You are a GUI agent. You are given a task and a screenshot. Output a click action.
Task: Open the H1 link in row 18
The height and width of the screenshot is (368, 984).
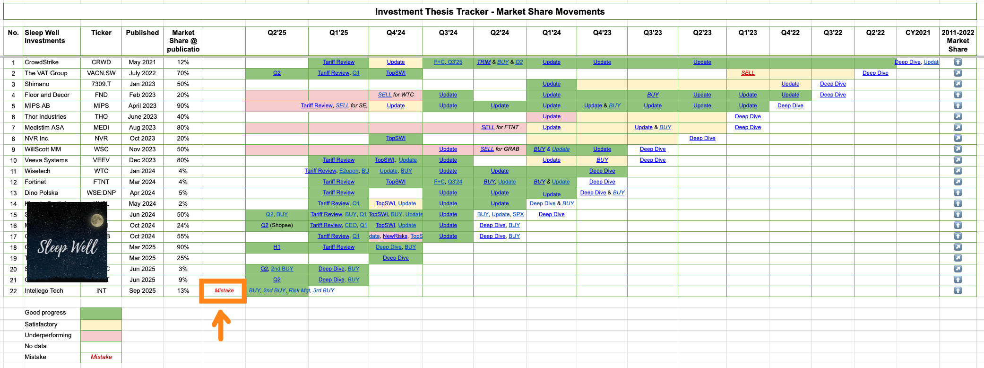coord(277,247)
